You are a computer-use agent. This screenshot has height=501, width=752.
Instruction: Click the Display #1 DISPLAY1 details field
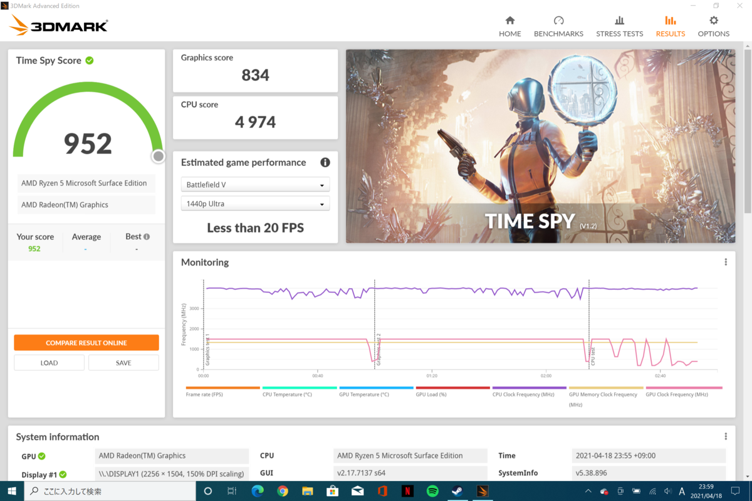173,473
